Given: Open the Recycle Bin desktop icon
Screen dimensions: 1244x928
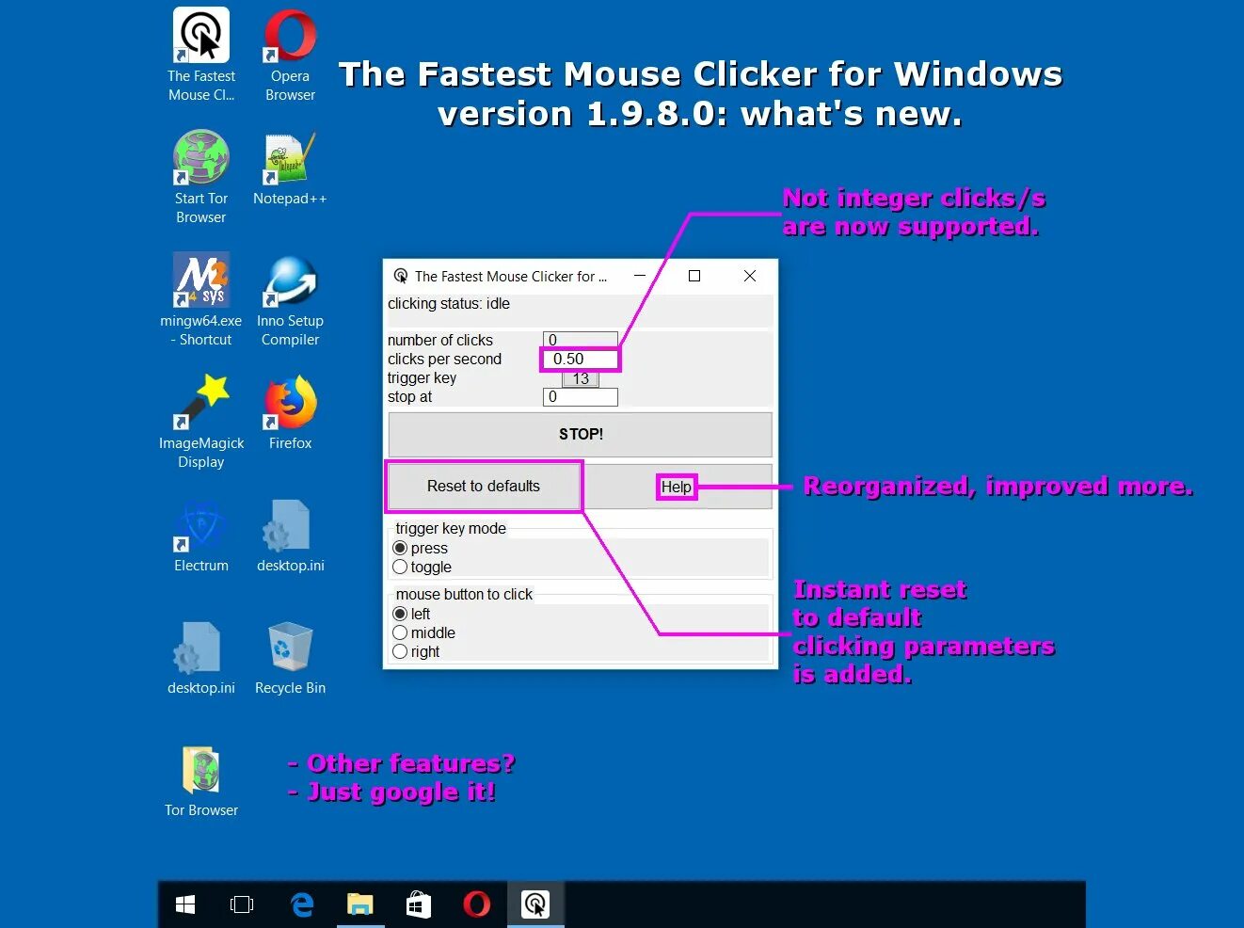Looking at the screenshot, I should [290, 657].
